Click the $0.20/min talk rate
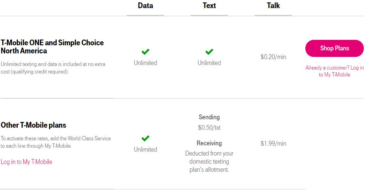Image resolution: width=365 pixels, height=190 pixels. click(273, 57)
